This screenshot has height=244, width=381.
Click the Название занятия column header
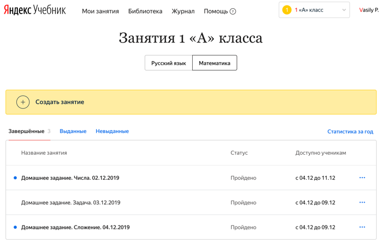pos(44,153)
